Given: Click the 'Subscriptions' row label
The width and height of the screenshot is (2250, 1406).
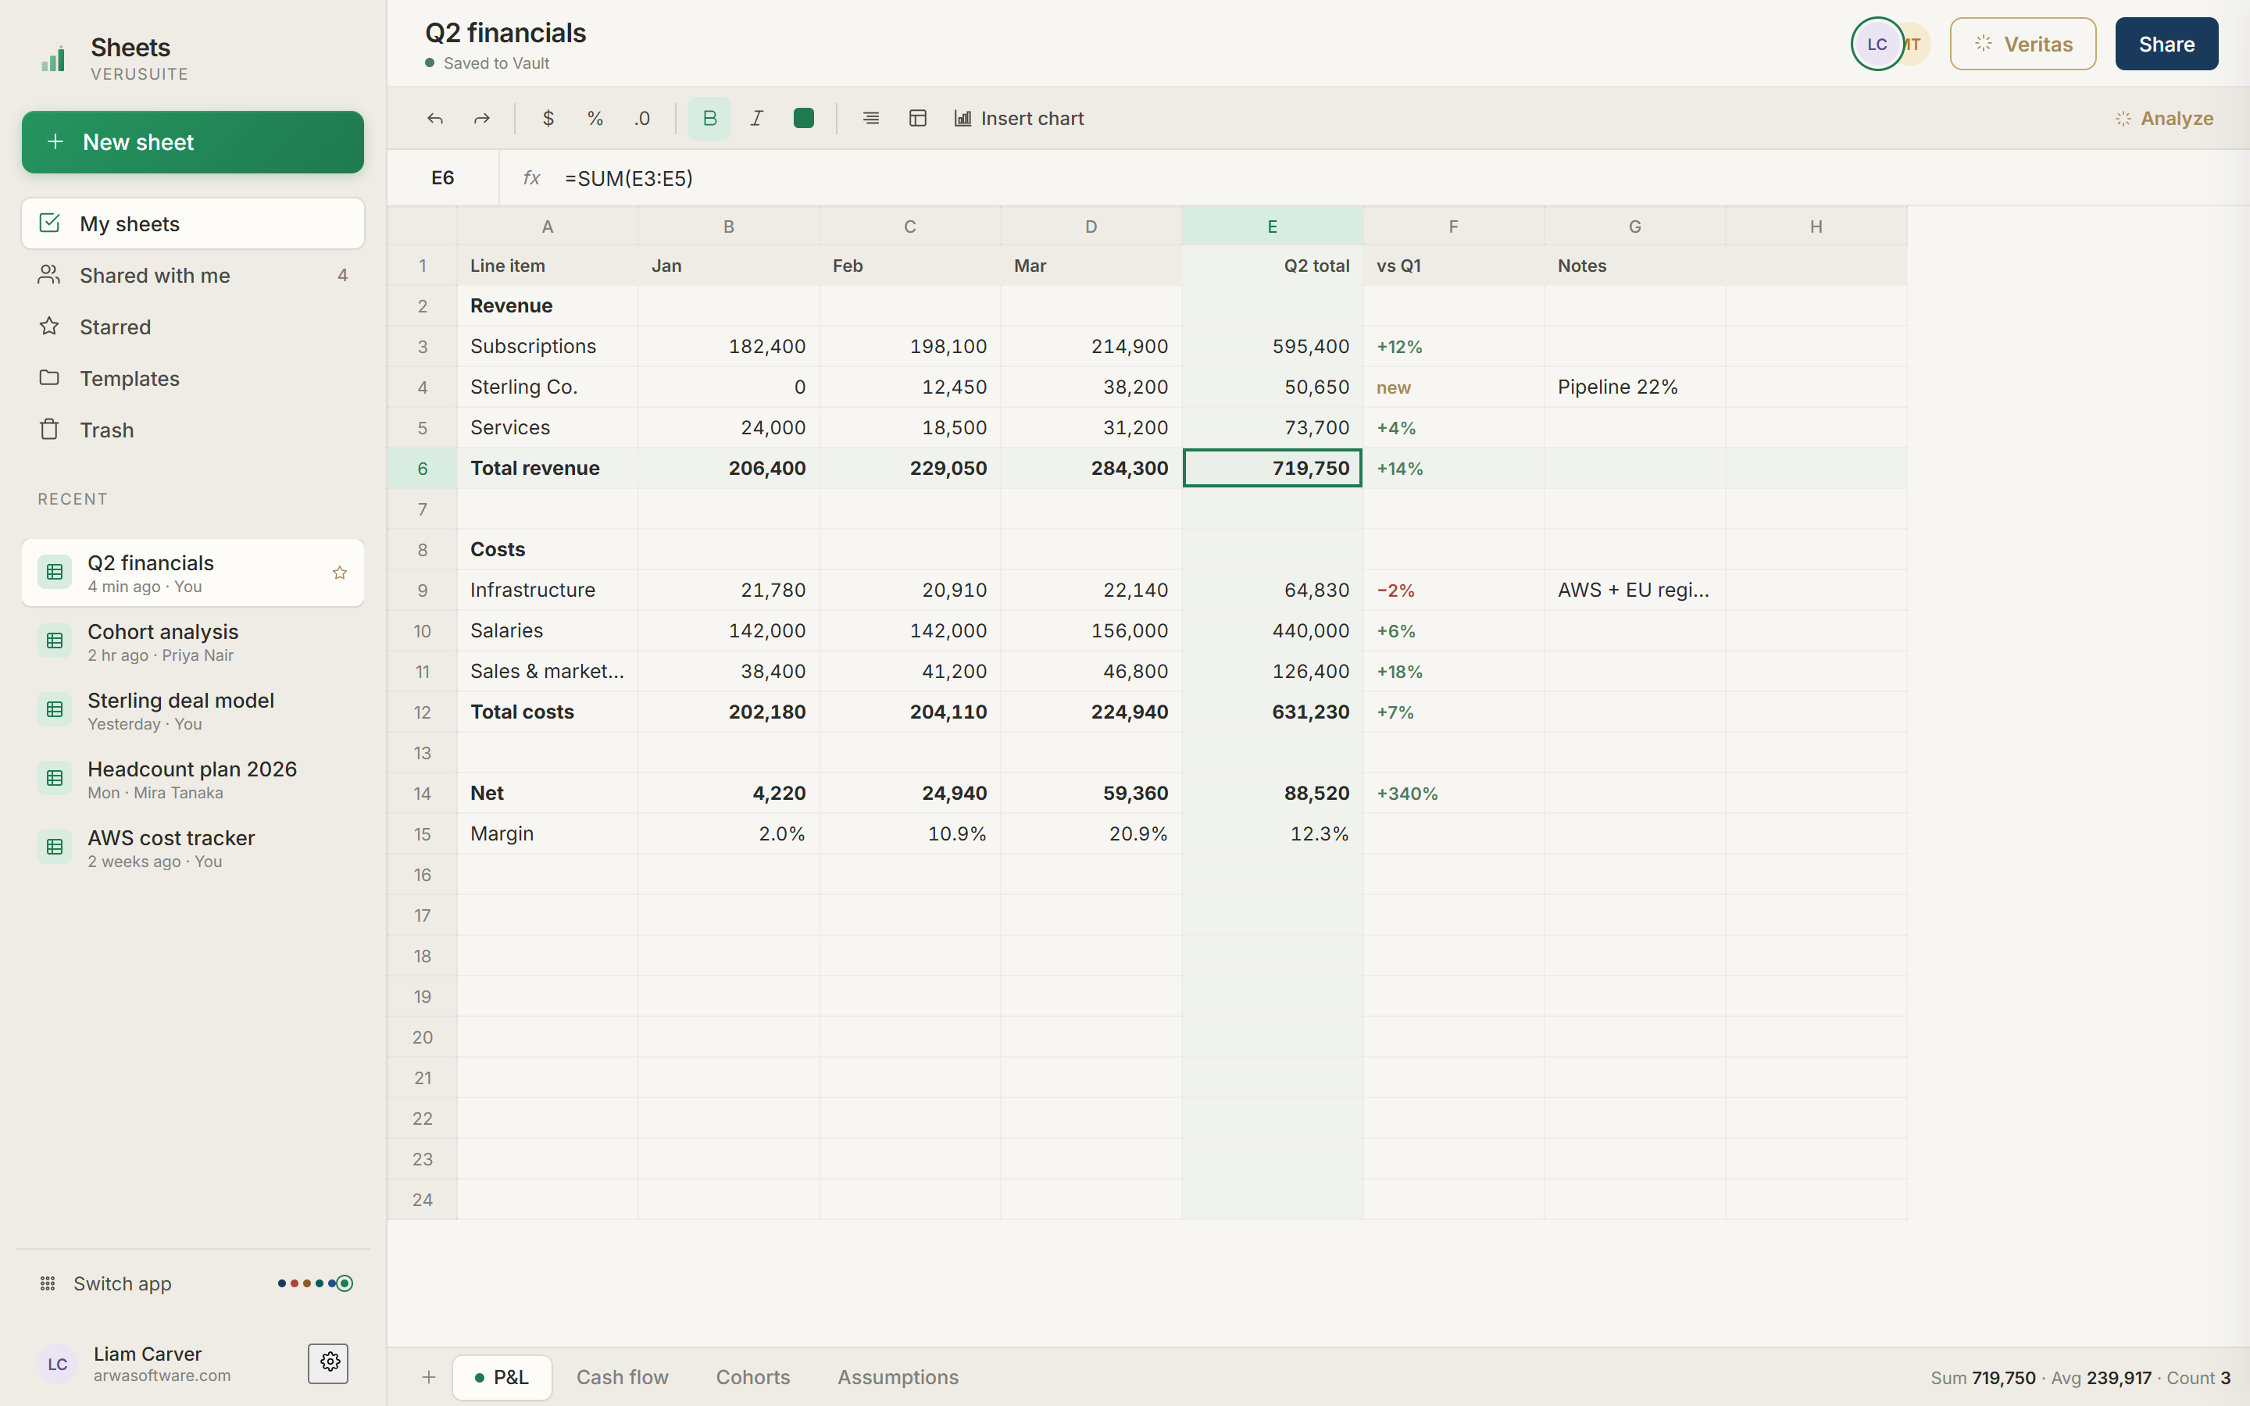Looking at the screenshot, I should tap(547, 346).
